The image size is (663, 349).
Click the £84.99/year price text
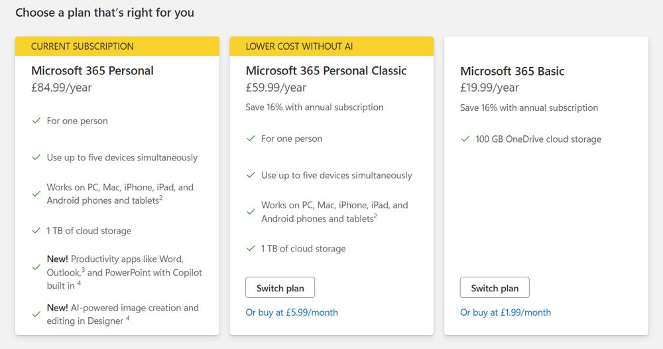point(61,88)
